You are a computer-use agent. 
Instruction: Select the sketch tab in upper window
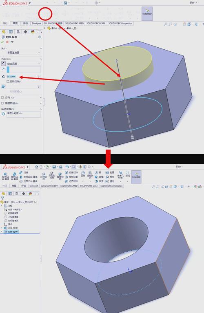pyautogui.click(x=15, y=23)
